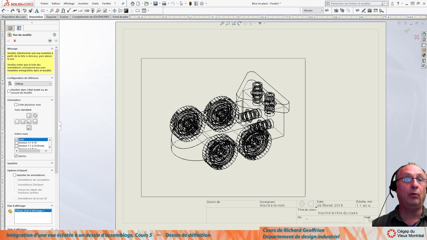
Task: Open the Tables tool icon
Action: pos(144,10)
